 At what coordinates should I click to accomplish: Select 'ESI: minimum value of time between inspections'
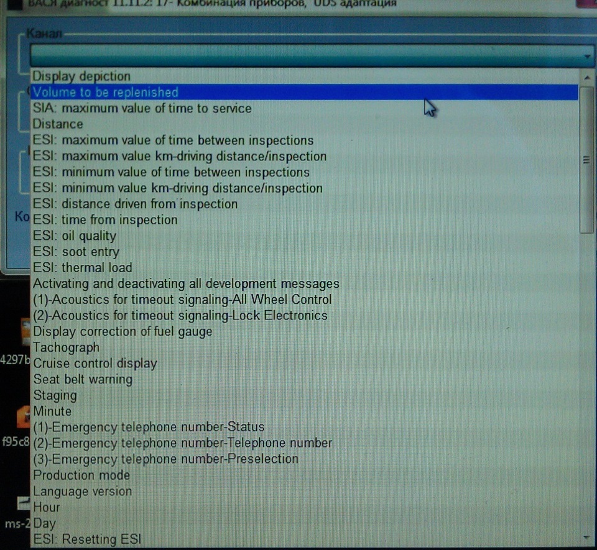click(305, 172)
